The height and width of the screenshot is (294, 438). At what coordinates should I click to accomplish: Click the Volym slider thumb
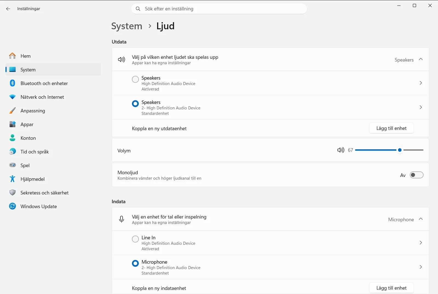point(400,150)
